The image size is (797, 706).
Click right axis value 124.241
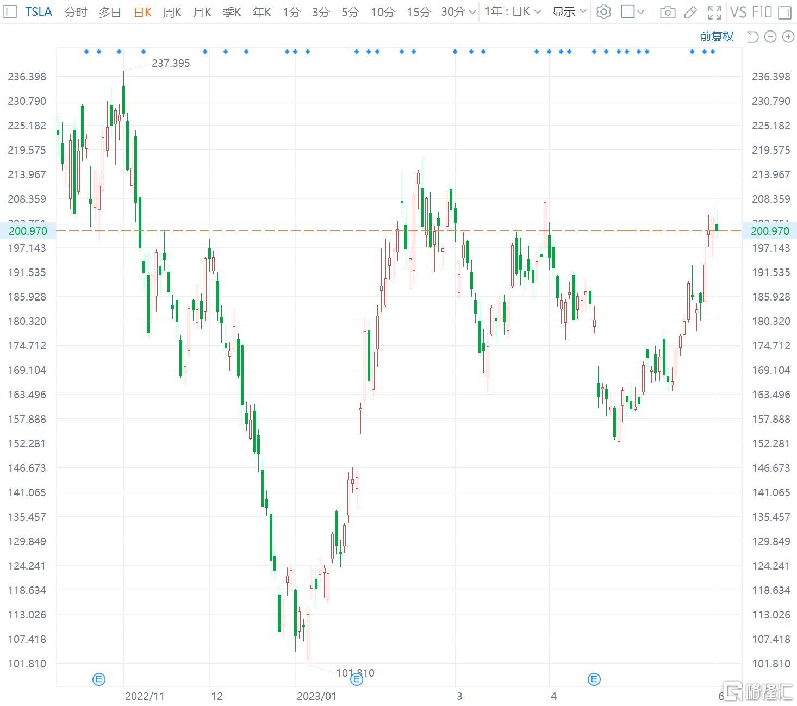coord(771,566)
